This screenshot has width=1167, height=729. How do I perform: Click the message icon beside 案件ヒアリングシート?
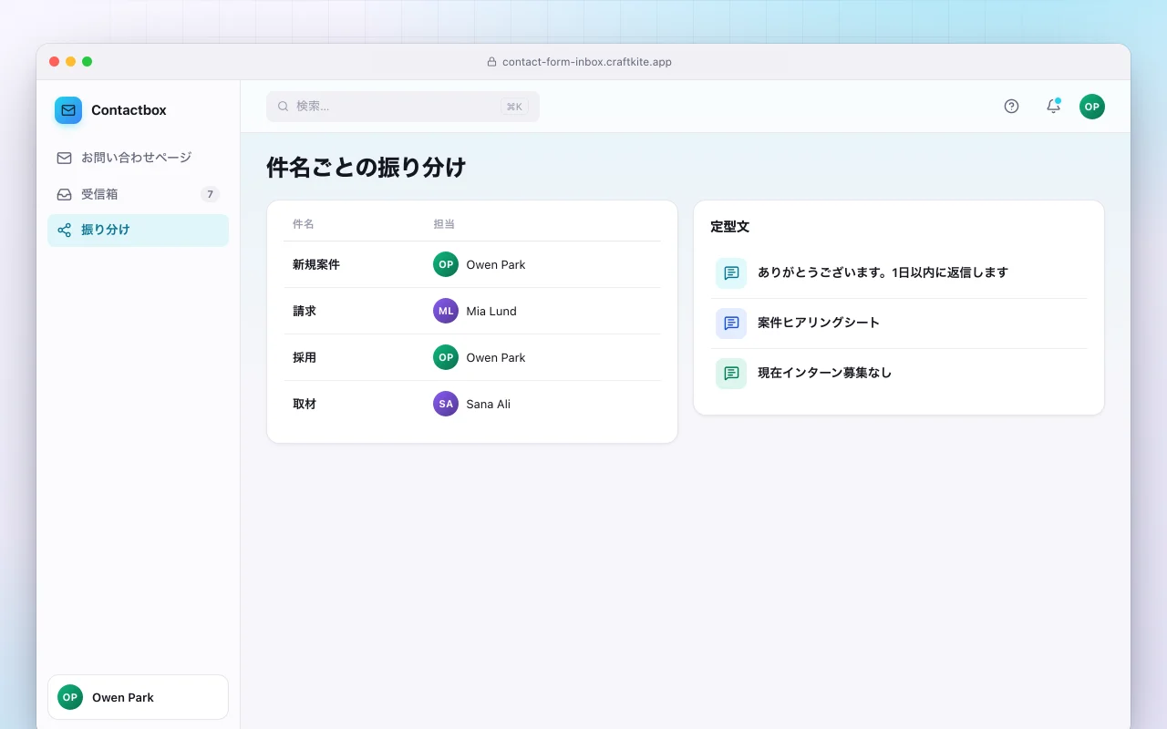pos(731,323)
